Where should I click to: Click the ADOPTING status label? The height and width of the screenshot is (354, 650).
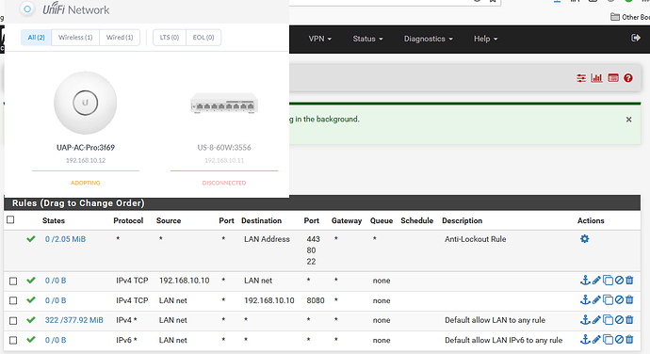tap(86, 183)
